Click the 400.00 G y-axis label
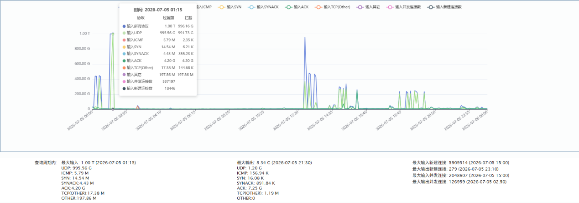The height and width of the screenshot is (203, 579). pos(82,79)
